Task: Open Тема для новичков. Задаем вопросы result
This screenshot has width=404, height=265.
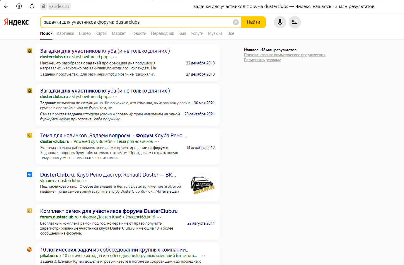Action: coord(113,136)
